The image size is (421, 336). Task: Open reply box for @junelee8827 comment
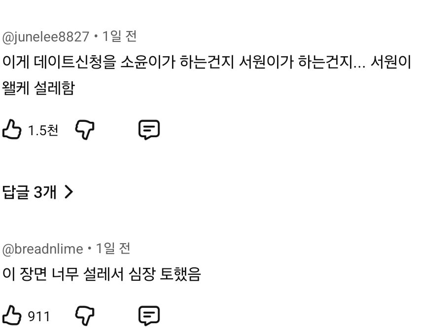click(149, 130)
